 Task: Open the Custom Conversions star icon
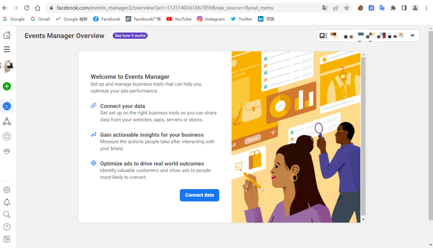pos(7,136)
